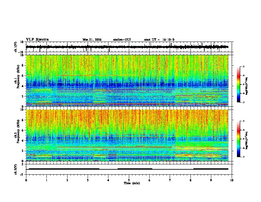Click the "8" kHz tick of ch.1 spectrogram
Screen dimensions: 261x202
click(x=23, y=65)
